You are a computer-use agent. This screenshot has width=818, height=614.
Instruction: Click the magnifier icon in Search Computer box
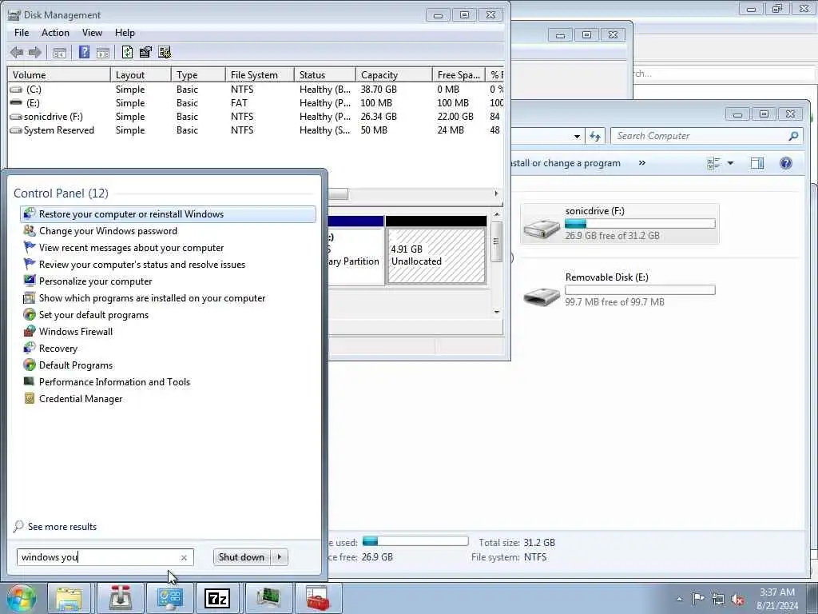pyautogui.click(x=793, y=136)
